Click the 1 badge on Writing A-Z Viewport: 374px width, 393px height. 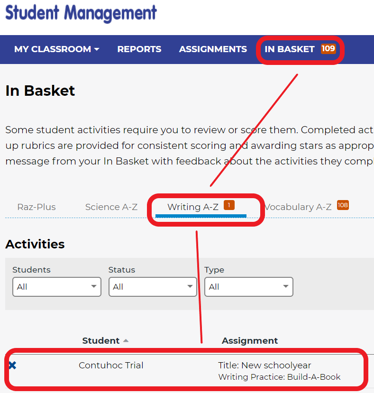(229, 205)
